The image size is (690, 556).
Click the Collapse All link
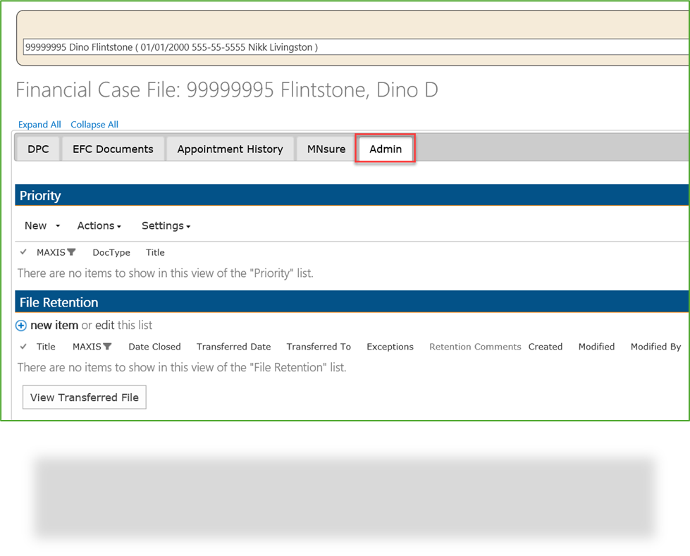[94, 124]
